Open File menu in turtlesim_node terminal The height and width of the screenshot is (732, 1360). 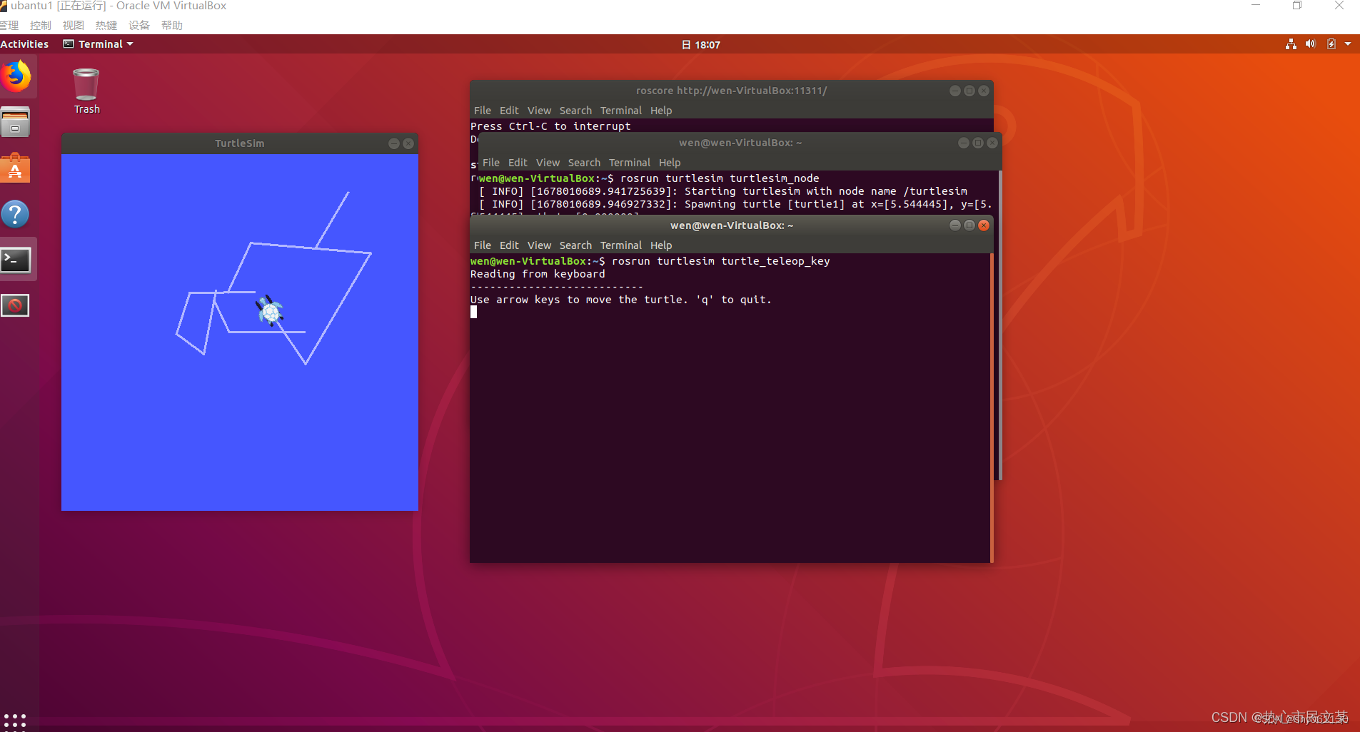pyautogui.click(x=491, y=163)
